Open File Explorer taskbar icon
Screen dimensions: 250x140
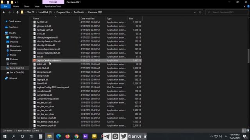50,136
